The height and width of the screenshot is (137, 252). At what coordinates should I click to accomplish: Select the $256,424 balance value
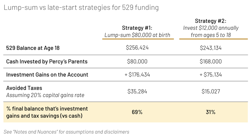click(137, 48)
